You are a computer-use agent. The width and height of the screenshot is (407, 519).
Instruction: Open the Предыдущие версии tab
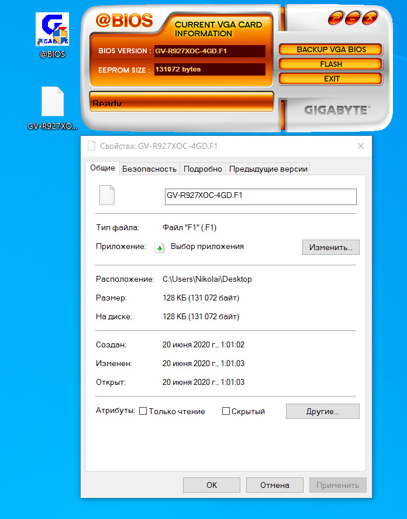tap(268, 169)
